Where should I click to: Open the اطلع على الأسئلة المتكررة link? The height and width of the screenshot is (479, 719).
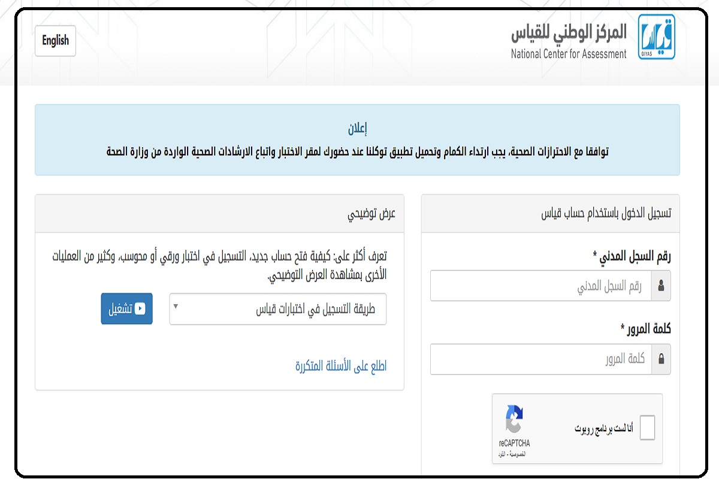click(x=341, y=366)
